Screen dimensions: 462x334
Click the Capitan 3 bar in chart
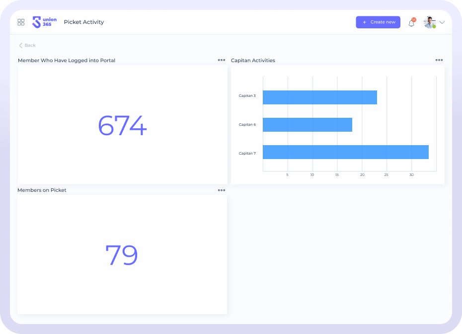point(319,97)
